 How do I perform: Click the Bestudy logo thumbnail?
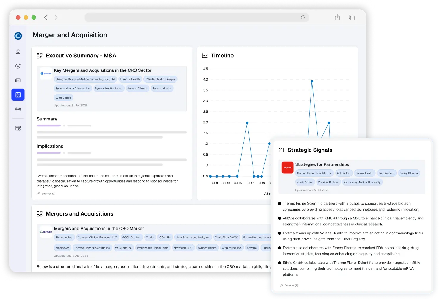tap(46, 232)
